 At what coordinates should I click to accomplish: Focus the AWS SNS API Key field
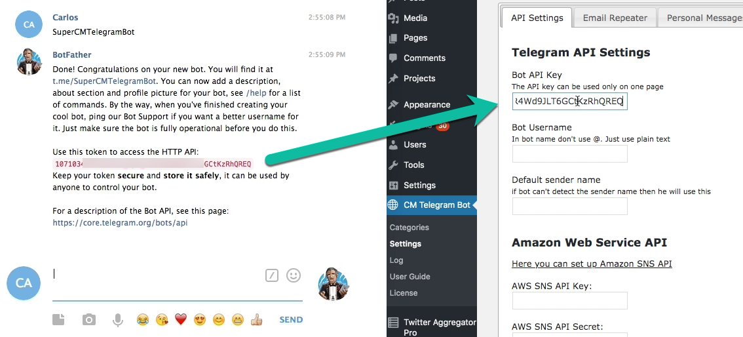pos(569,300)
